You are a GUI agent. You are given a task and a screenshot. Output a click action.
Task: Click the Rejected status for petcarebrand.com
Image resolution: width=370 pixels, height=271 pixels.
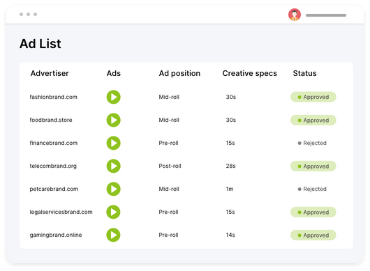[x=312, y=189]
